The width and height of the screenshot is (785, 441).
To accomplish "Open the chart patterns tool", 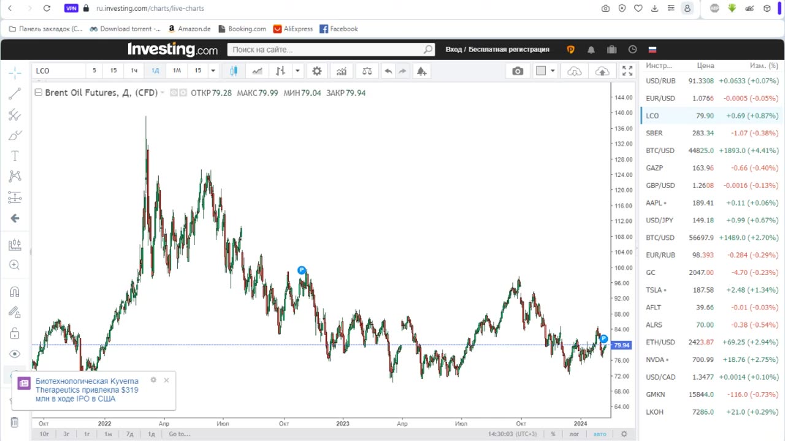I will [x=15, y=176].
